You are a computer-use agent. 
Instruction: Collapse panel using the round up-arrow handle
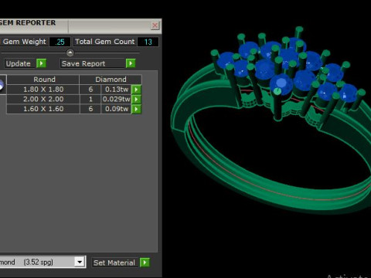(70, 53)
